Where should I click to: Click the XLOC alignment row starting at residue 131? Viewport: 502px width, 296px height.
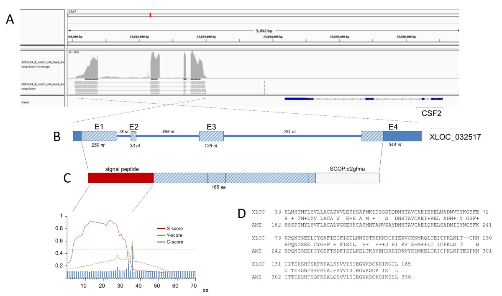(x=332, y=264)
